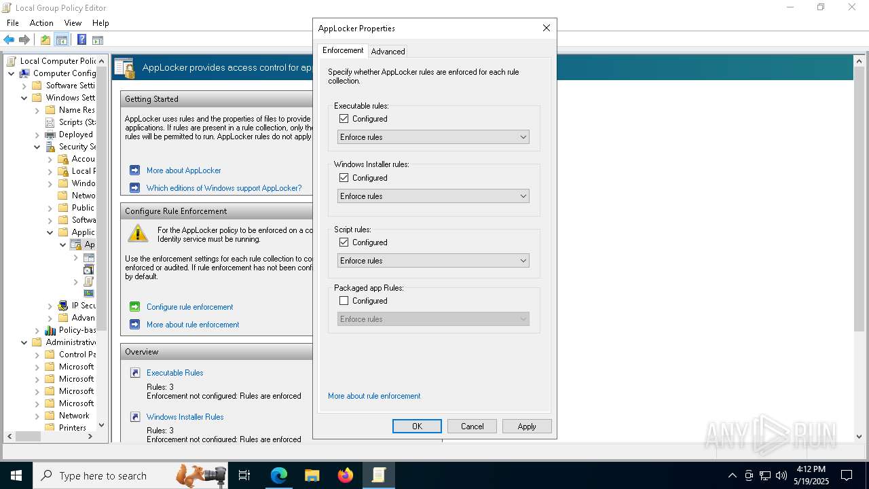
Task: Open the More about AppLocker link
Action: pyautogui.click(x=183, y=170)
